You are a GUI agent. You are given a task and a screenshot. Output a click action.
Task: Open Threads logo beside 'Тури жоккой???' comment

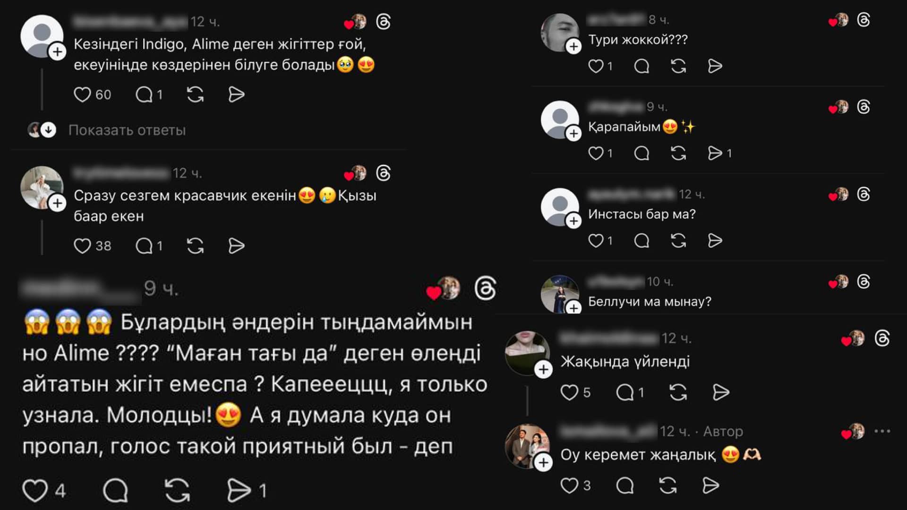point(864,20)
